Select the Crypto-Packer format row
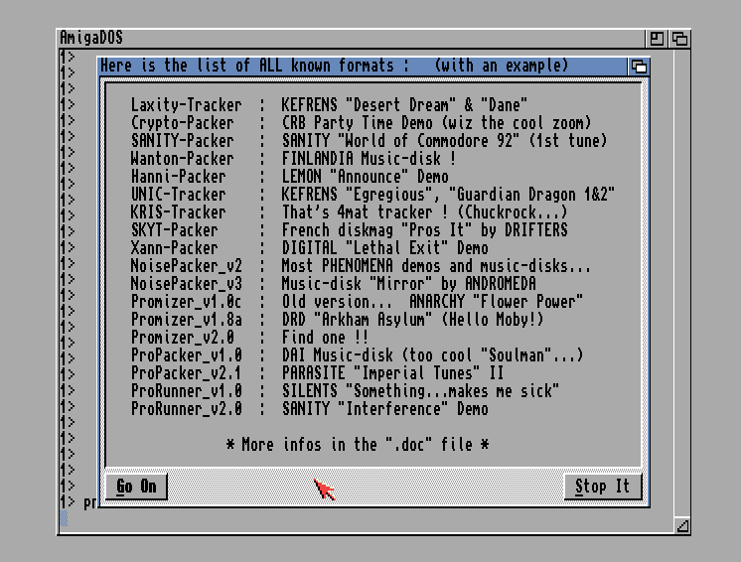This screenshot has height=562, width=741. (x=361, y=123)
